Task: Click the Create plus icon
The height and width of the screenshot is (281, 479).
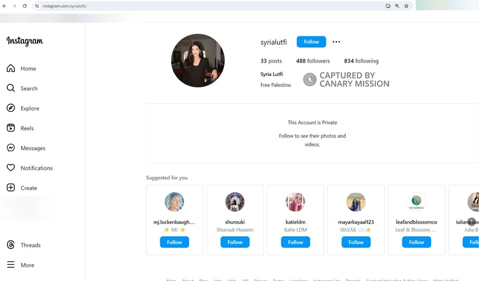Action: (x=11, y=188)
